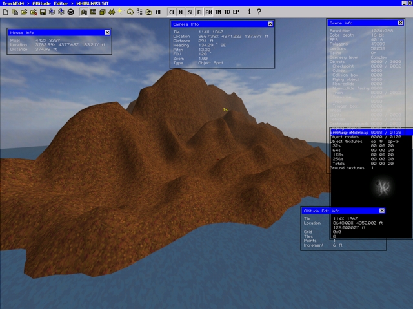Select the checkpoint list icon
The height and width of the screenshot is (309, 413).
point(139,12)
